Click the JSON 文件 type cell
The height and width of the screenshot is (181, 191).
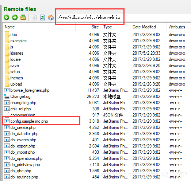pyautogui.click(x=113, y=115)
